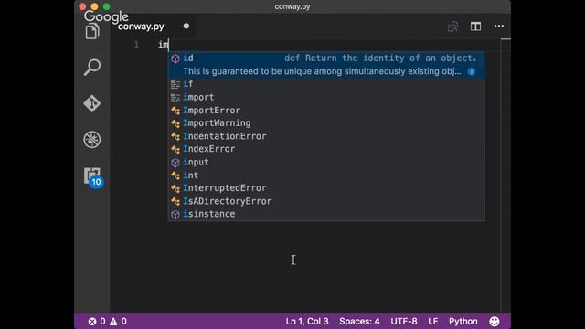Open the Explorer files icon in the activity bar

[92, 32]
